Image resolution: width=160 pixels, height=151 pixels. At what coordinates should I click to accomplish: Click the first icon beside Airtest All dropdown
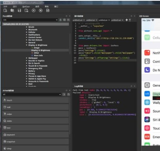click(x=64, y=94)
